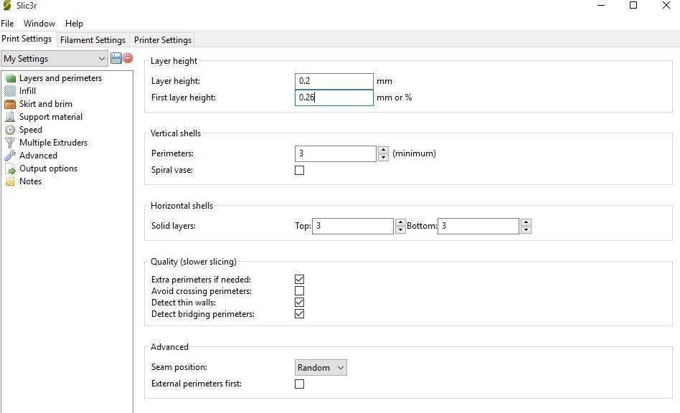This screenshot has height=413, width=680.
Task: Open the Support material page
Action: pos(51,117)
